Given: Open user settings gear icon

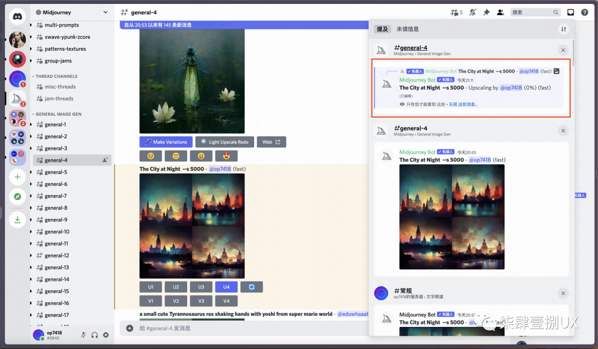Looking at the screenshot, I should [x=106, y=335].
